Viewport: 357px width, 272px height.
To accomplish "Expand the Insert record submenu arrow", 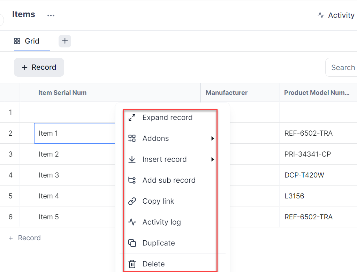I will tap(212, 159).
